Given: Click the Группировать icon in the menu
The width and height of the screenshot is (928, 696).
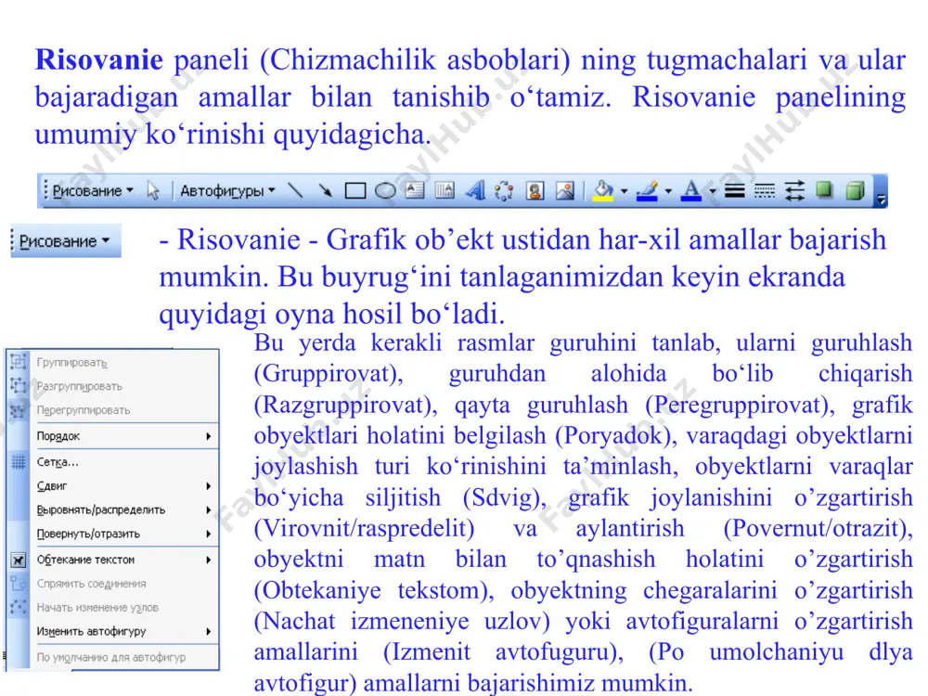Looking at the screenshot, I should pyautogui.click(x=19, y=361).
